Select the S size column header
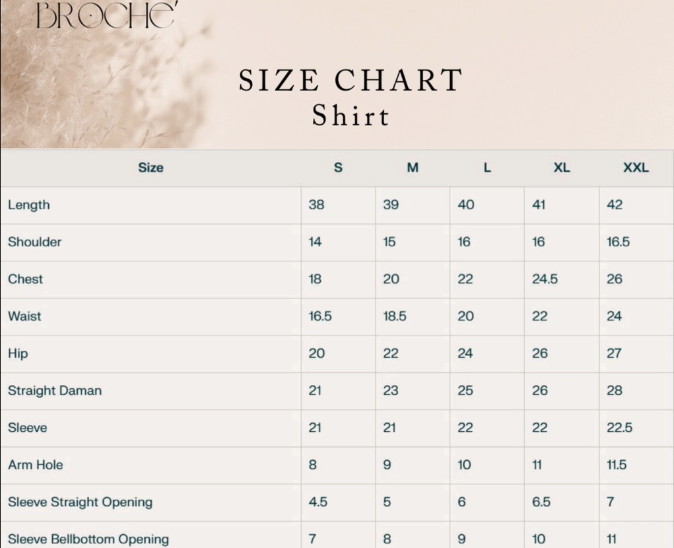Screen dimensions: 674x548 pos(338,168)
